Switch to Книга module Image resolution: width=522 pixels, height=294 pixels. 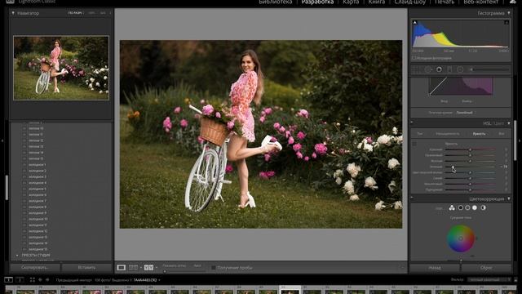point(377,2)
